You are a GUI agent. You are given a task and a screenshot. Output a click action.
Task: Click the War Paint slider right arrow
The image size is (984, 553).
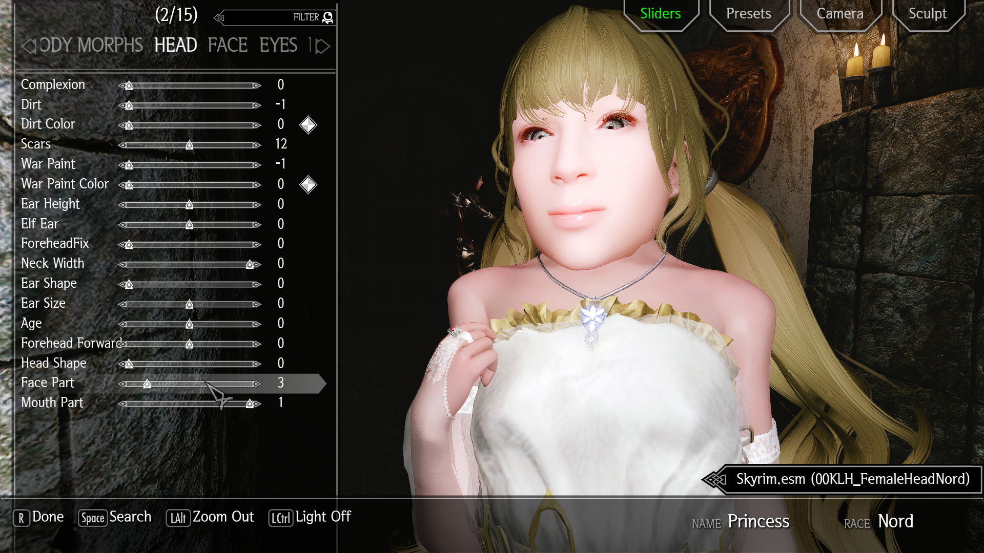coord(257,165)
